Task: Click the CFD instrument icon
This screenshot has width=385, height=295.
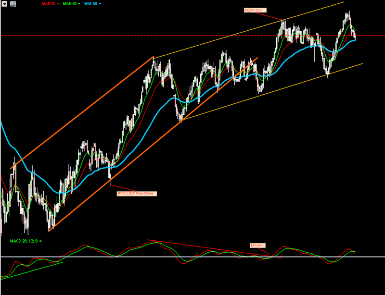Action: click(x=13, y=4)
